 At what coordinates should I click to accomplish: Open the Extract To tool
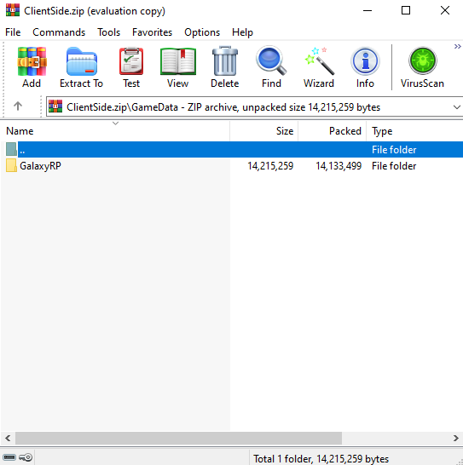point(81,67)
